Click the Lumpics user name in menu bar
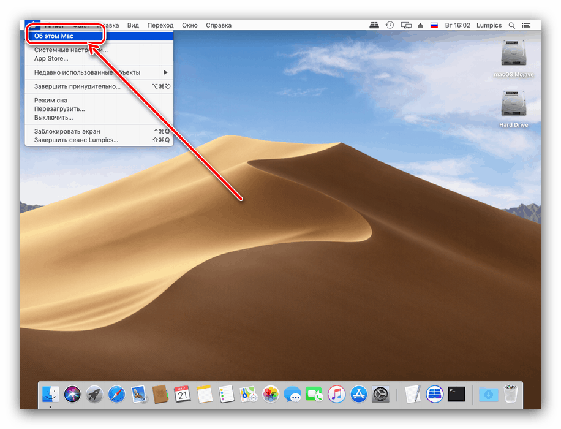 point(489,25)
